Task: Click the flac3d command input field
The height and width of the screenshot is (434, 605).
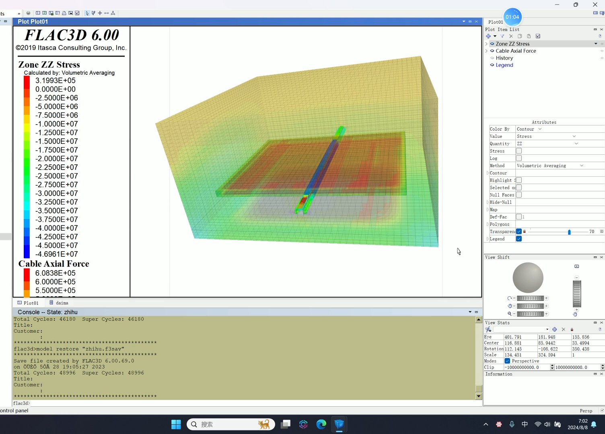Action: pos(256,403)
